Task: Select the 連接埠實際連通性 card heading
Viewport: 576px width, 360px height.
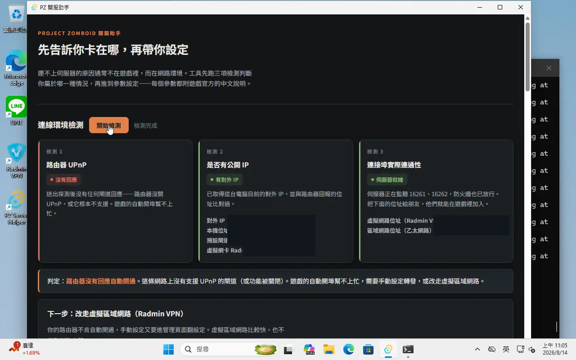Action: point(394,165)
